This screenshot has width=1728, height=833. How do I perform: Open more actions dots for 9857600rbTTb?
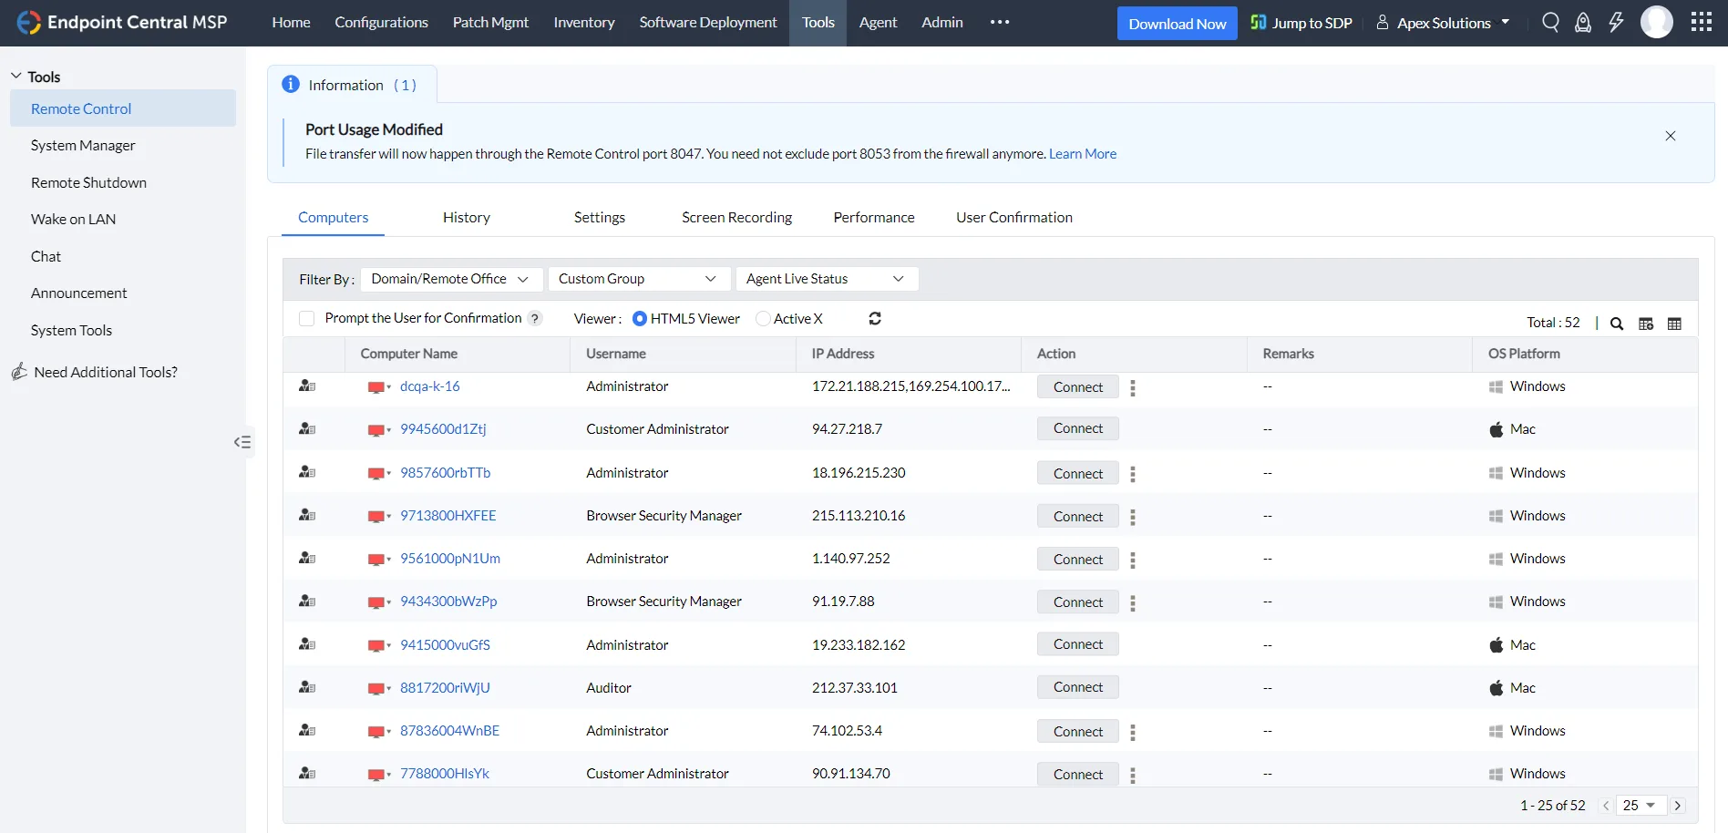[x=1133, y=474]
